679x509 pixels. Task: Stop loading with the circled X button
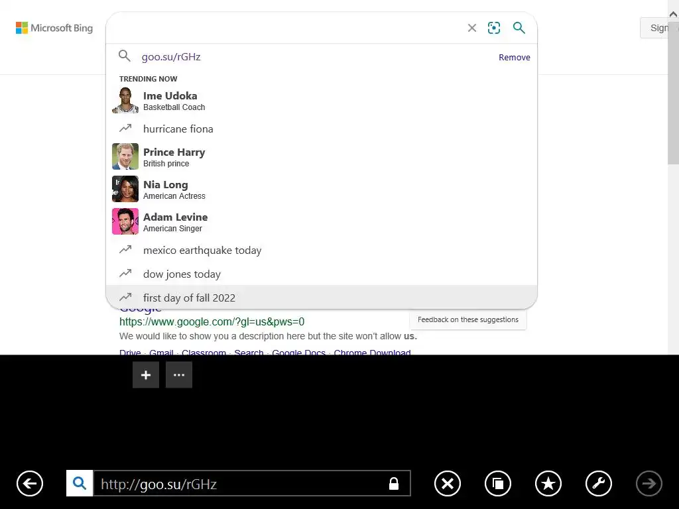point(448,483)
